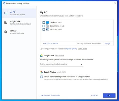Click the blue Desktop folder icon
119x101 pixels.
click(47, 22)
